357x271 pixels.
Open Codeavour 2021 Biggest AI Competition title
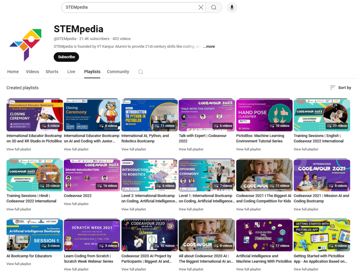tap(264, 198)
